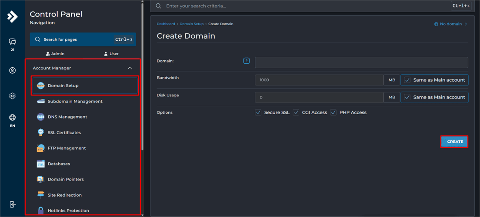Image resolution: width=480 pixels, height=217 pixels.
Task: Click the messages icon with 21 badge
Action: pos(12,42)
